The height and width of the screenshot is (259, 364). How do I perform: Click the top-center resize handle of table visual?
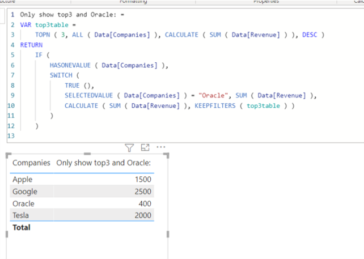87,154
